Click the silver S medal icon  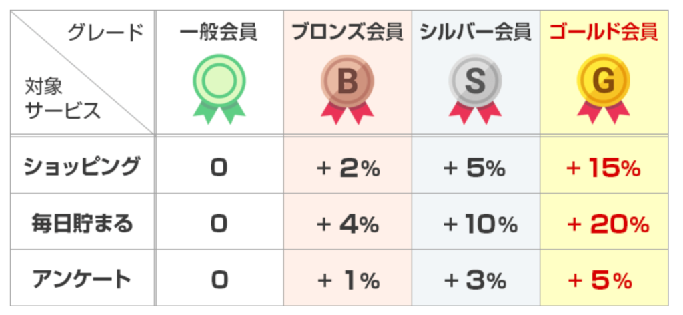475,89
